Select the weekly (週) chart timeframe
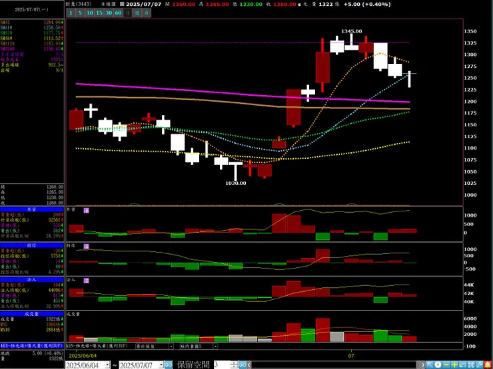493x369 pixels. tap(137, 13)
